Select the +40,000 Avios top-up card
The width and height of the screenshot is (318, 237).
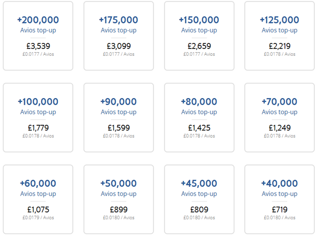coord(279,199)
